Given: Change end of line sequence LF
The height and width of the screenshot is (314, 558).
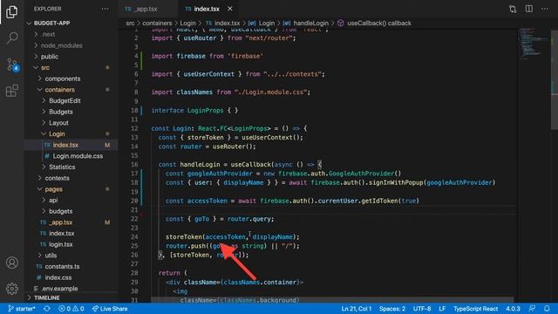Looking at the screenshot, I should [x=442, y=309].
